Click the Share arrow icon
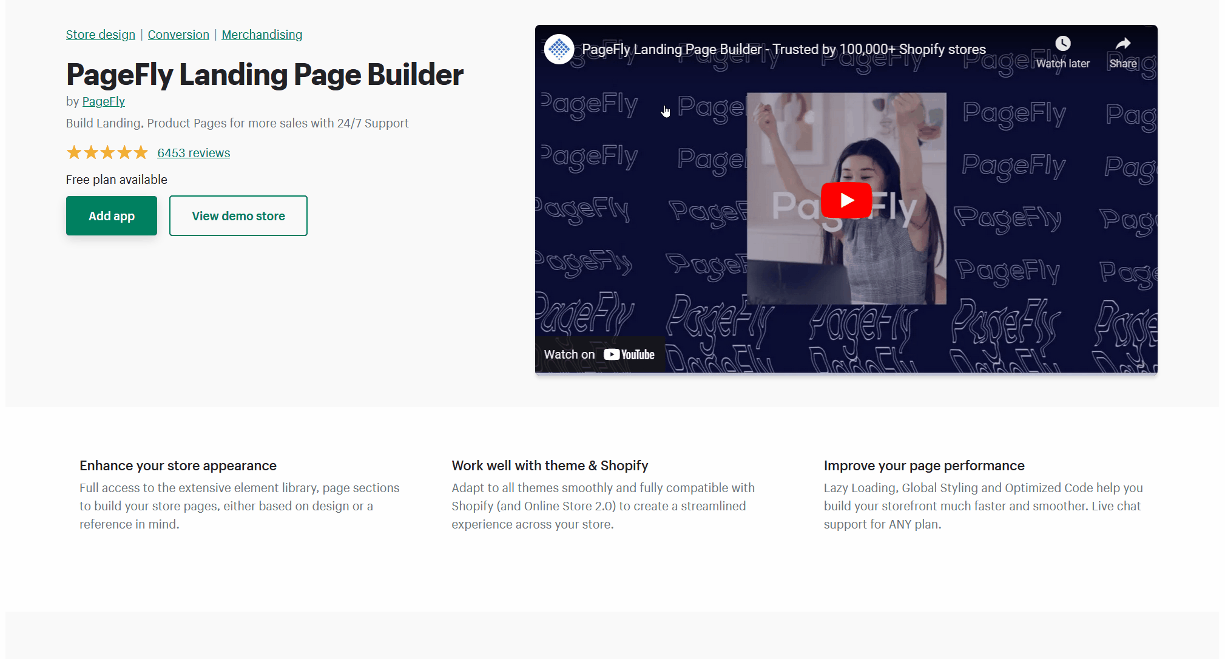Image resolution: width=1225 pixels, height=659 pixels. [1123, 44]
